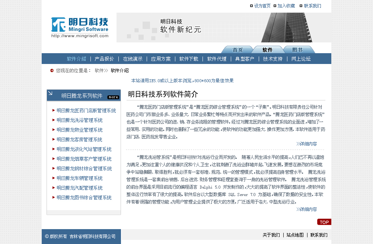
Task: Click the red TOP button
Action: 324,222
